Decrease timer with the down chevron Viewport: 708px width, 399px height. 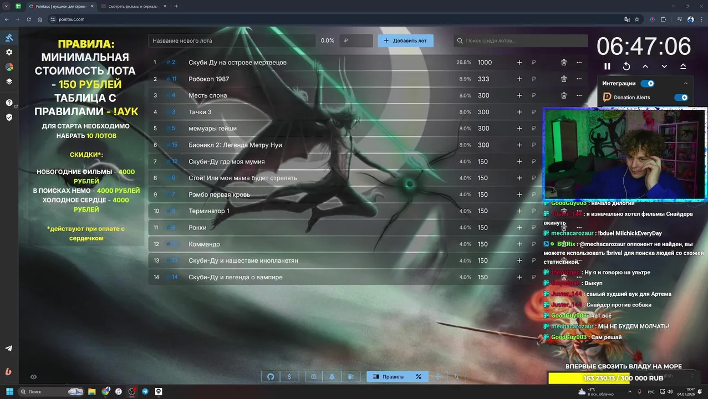[x=664, y=66]
